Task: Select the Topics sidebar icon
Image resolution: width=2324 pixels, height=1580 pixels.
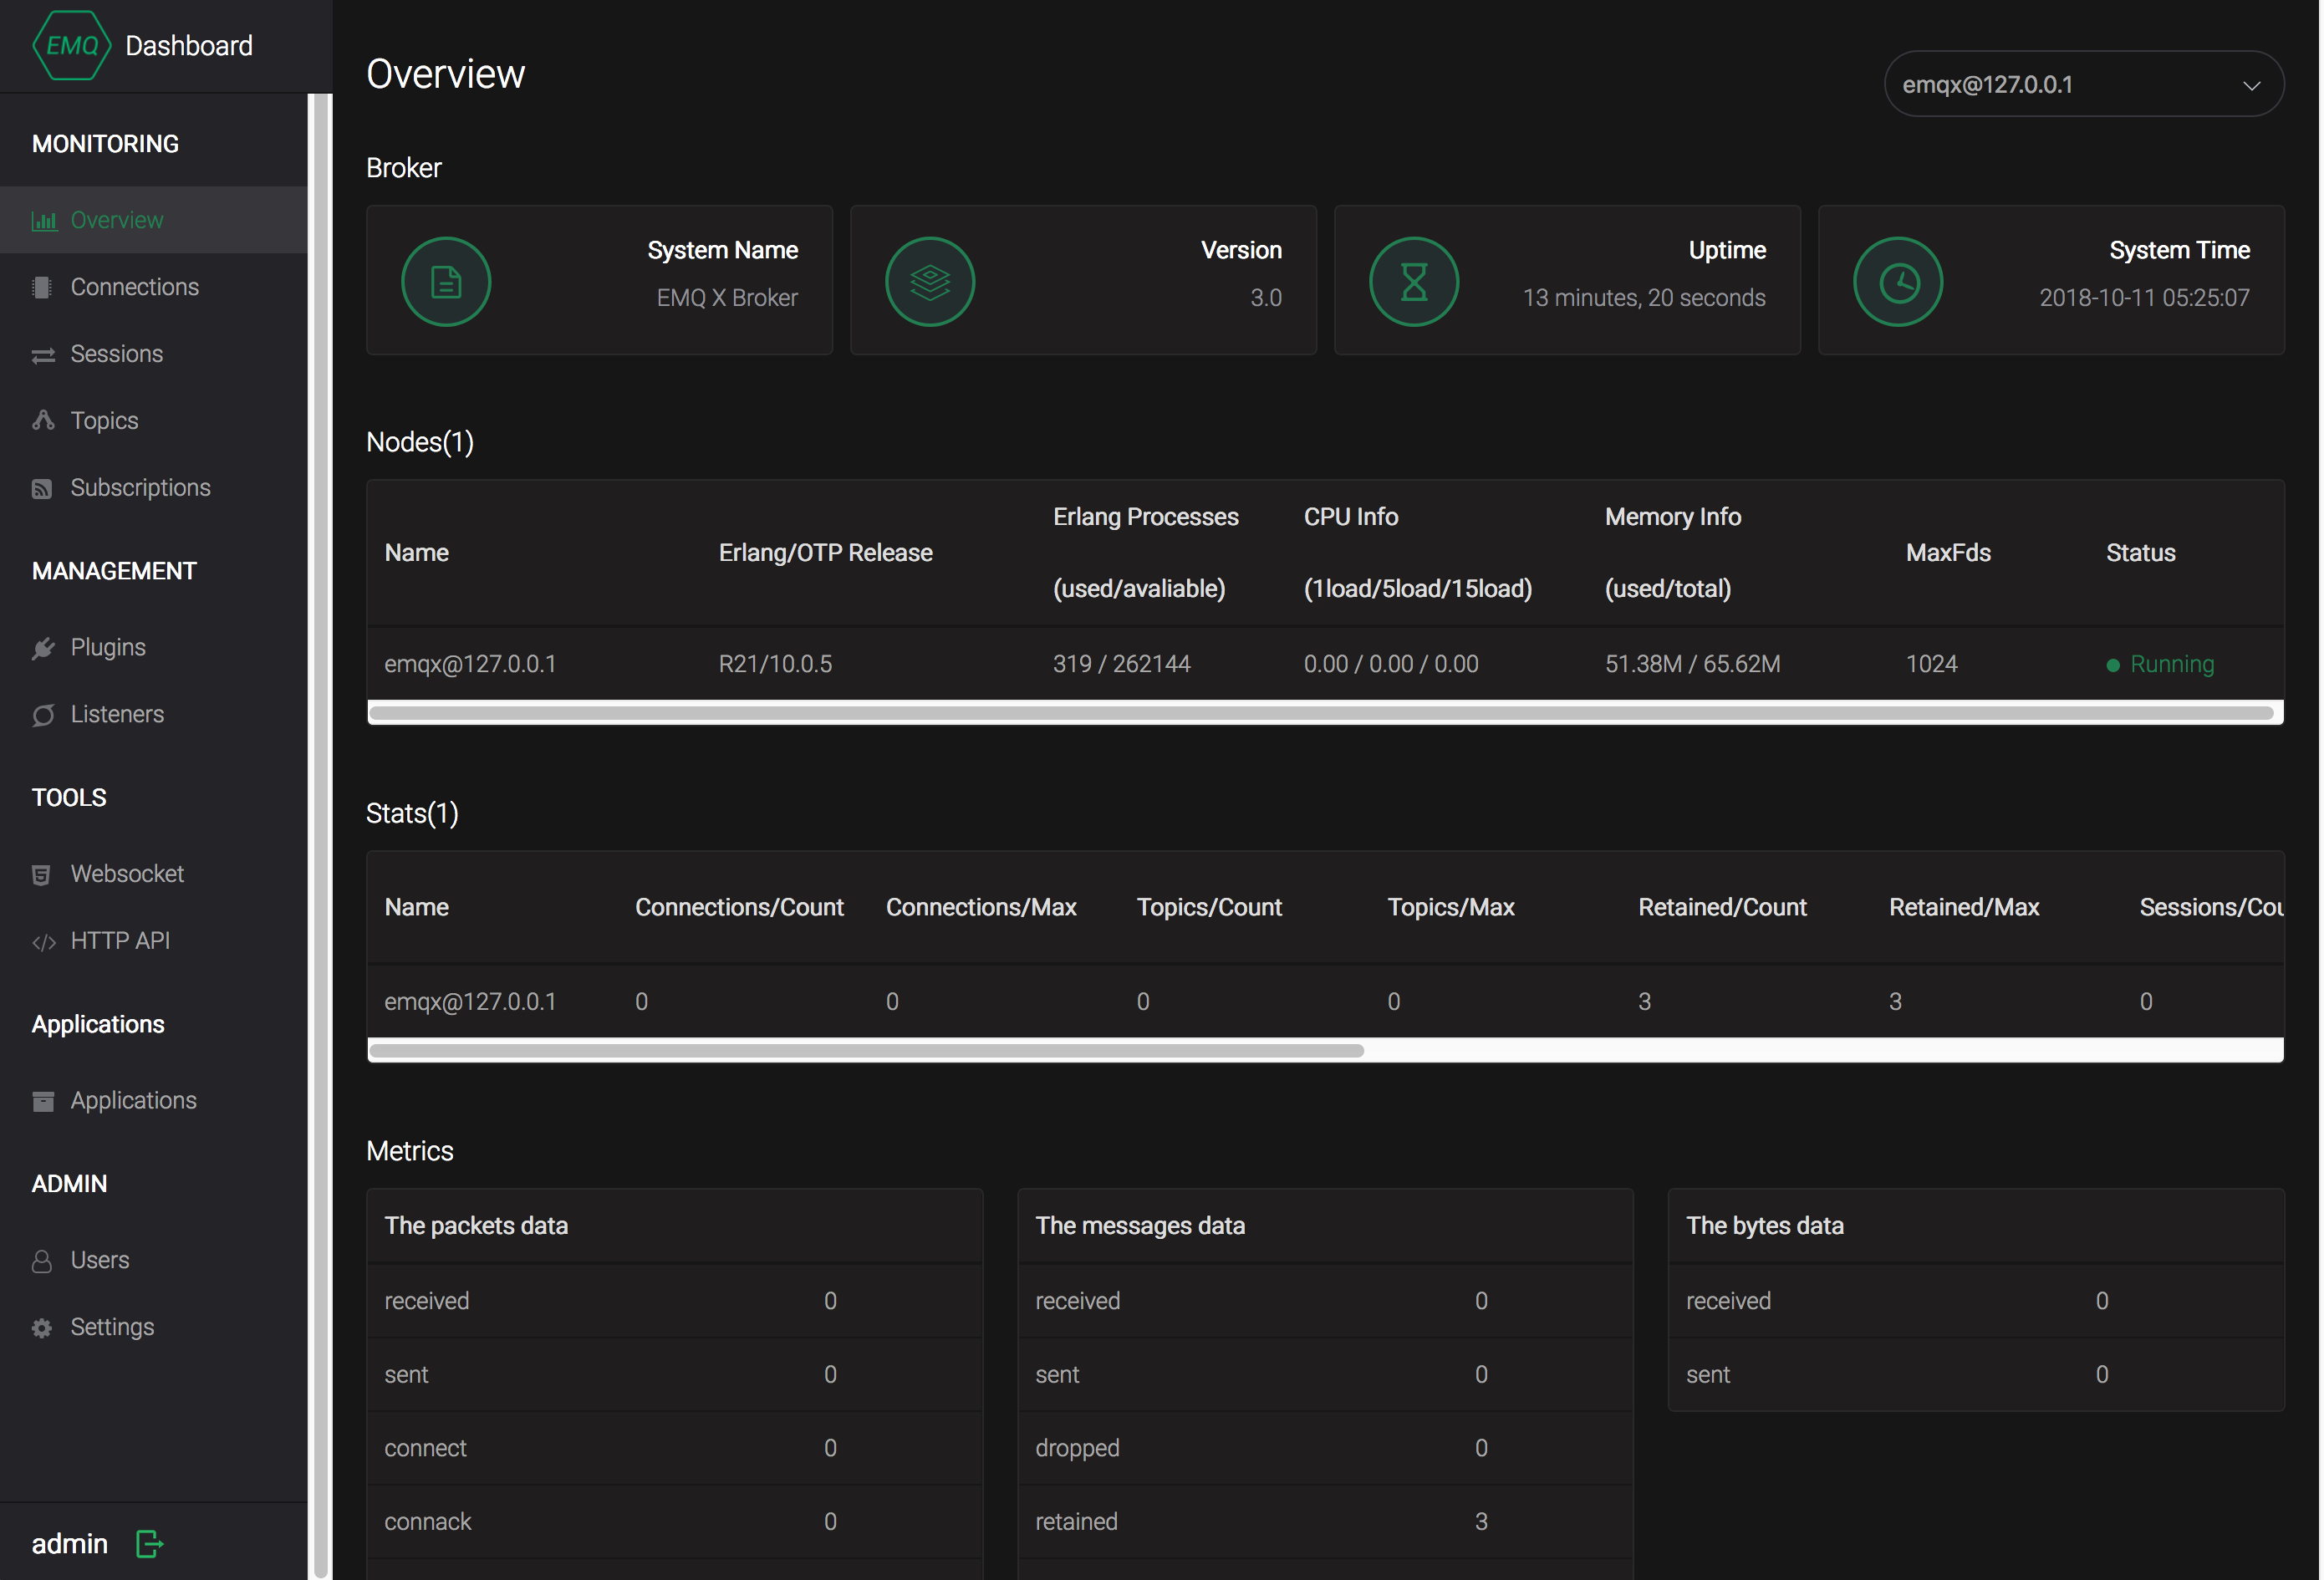Action: [x=44, y=418]
